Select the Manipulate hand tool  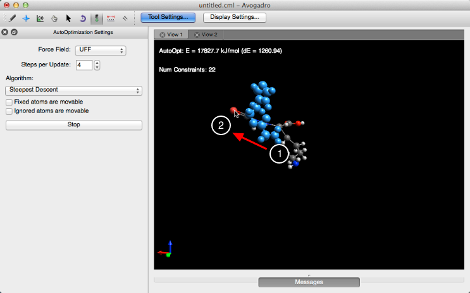point(54,18)
